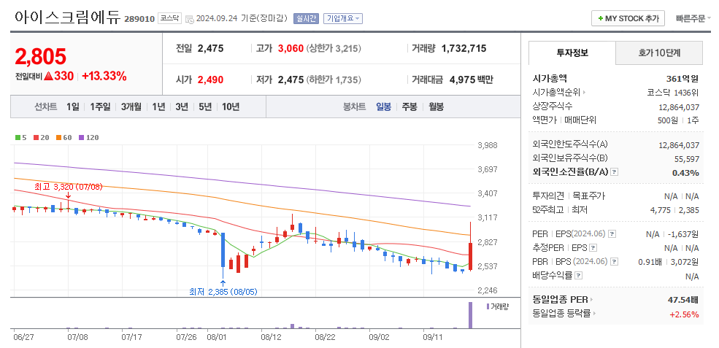
Task: Click the latest red candlestick on the chart
Action: [471, 257]
